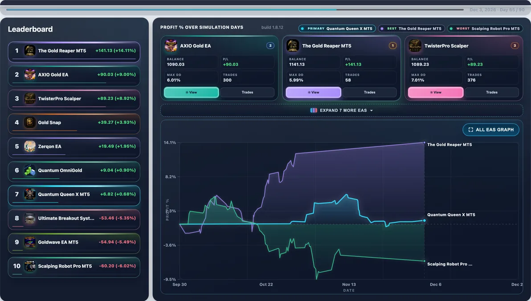Open the All EAs Graph view
Screen dimensions: 531x301
491,130
